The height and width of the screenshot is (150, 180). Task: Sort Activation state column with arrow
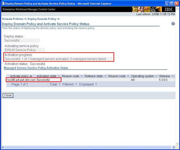[x=59, y=76]
